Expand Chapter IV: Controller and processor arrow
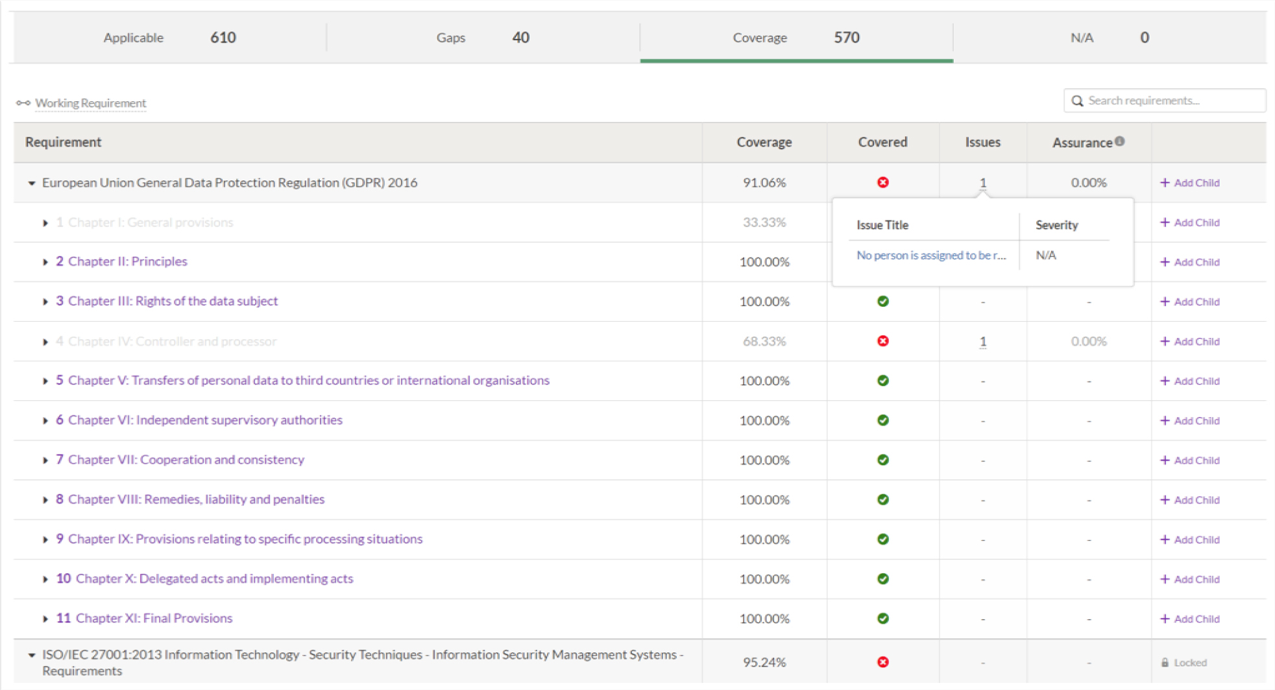The image size is (1275, 690). pyautogui.click(x=45, y=342)
